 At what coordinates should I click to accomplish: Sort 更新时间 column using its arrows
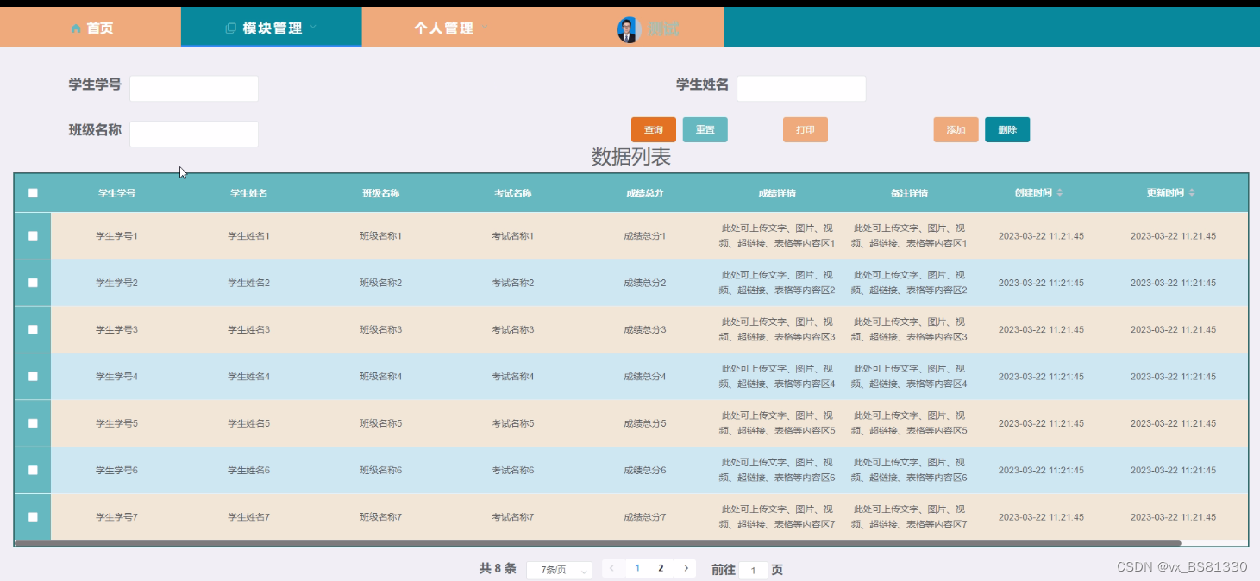1192,193
